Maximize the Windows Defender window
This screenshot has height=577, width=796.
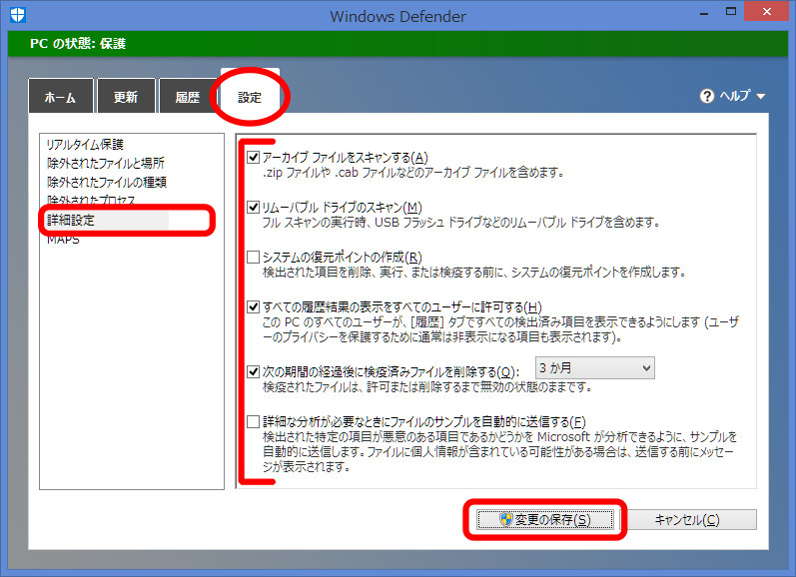point(731,12)
